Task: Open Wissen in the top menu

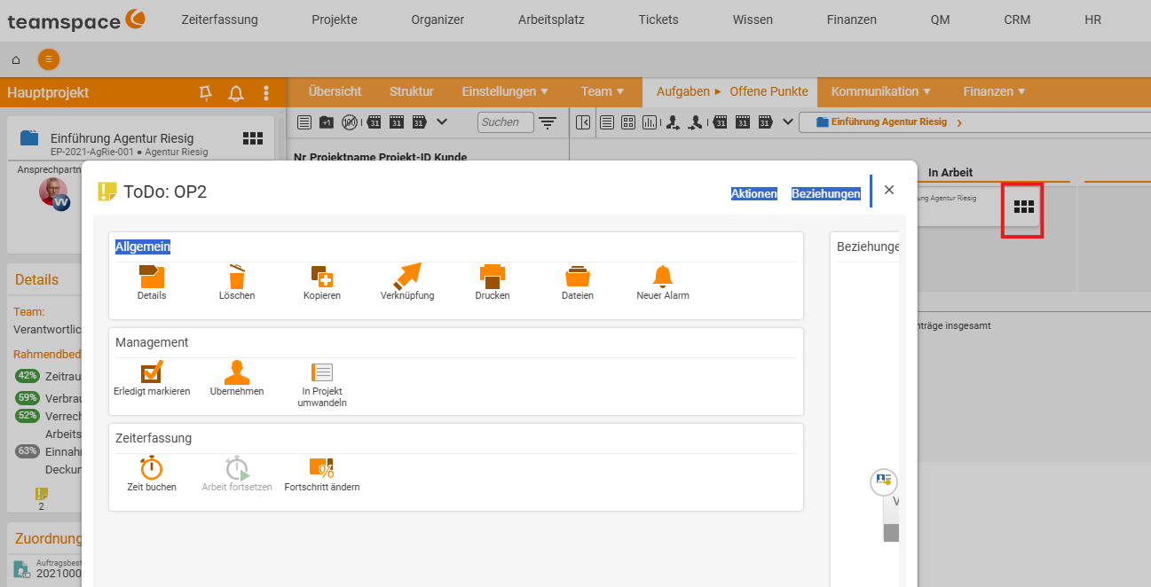Action: [753, 20]
